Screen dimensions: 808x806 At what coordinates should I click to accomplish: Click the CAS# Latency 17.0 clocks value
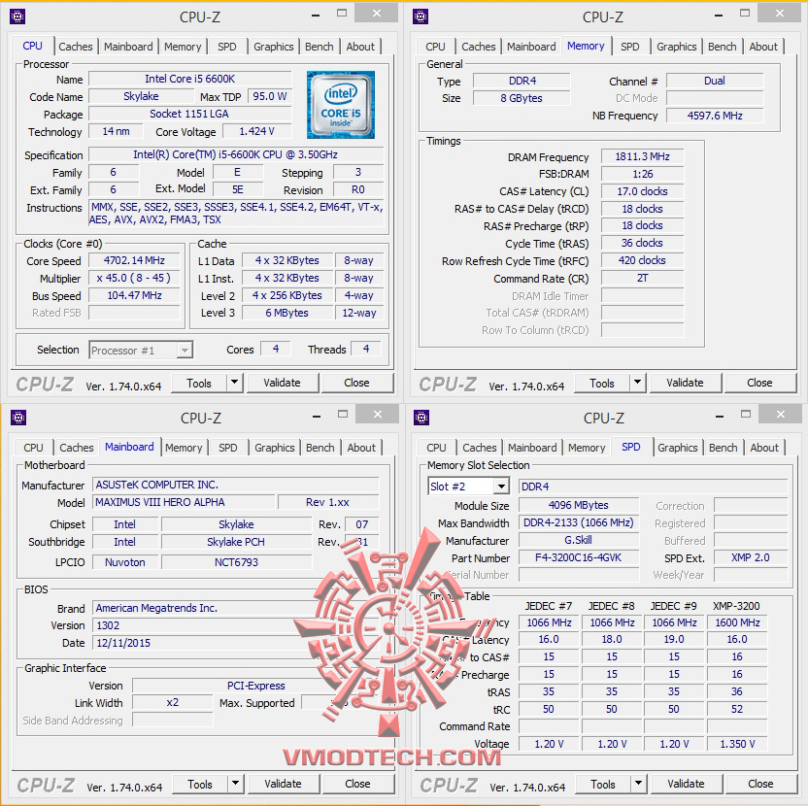[x=642, y=191]
